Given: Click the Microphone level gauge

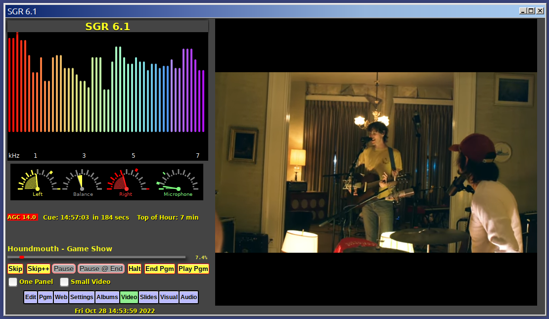Looking at the screenshot, I should 178,182.
